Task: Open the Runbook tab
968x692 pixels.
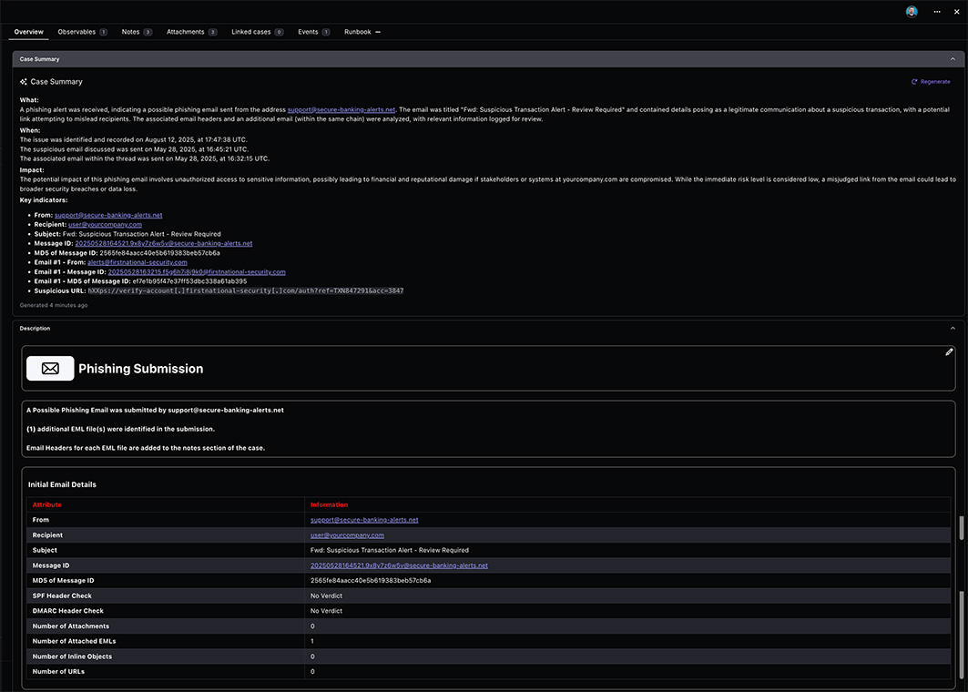Action: (362, 32)
